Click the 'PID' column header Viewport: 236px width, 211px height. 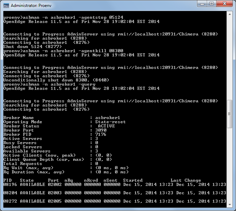point(8,180)
